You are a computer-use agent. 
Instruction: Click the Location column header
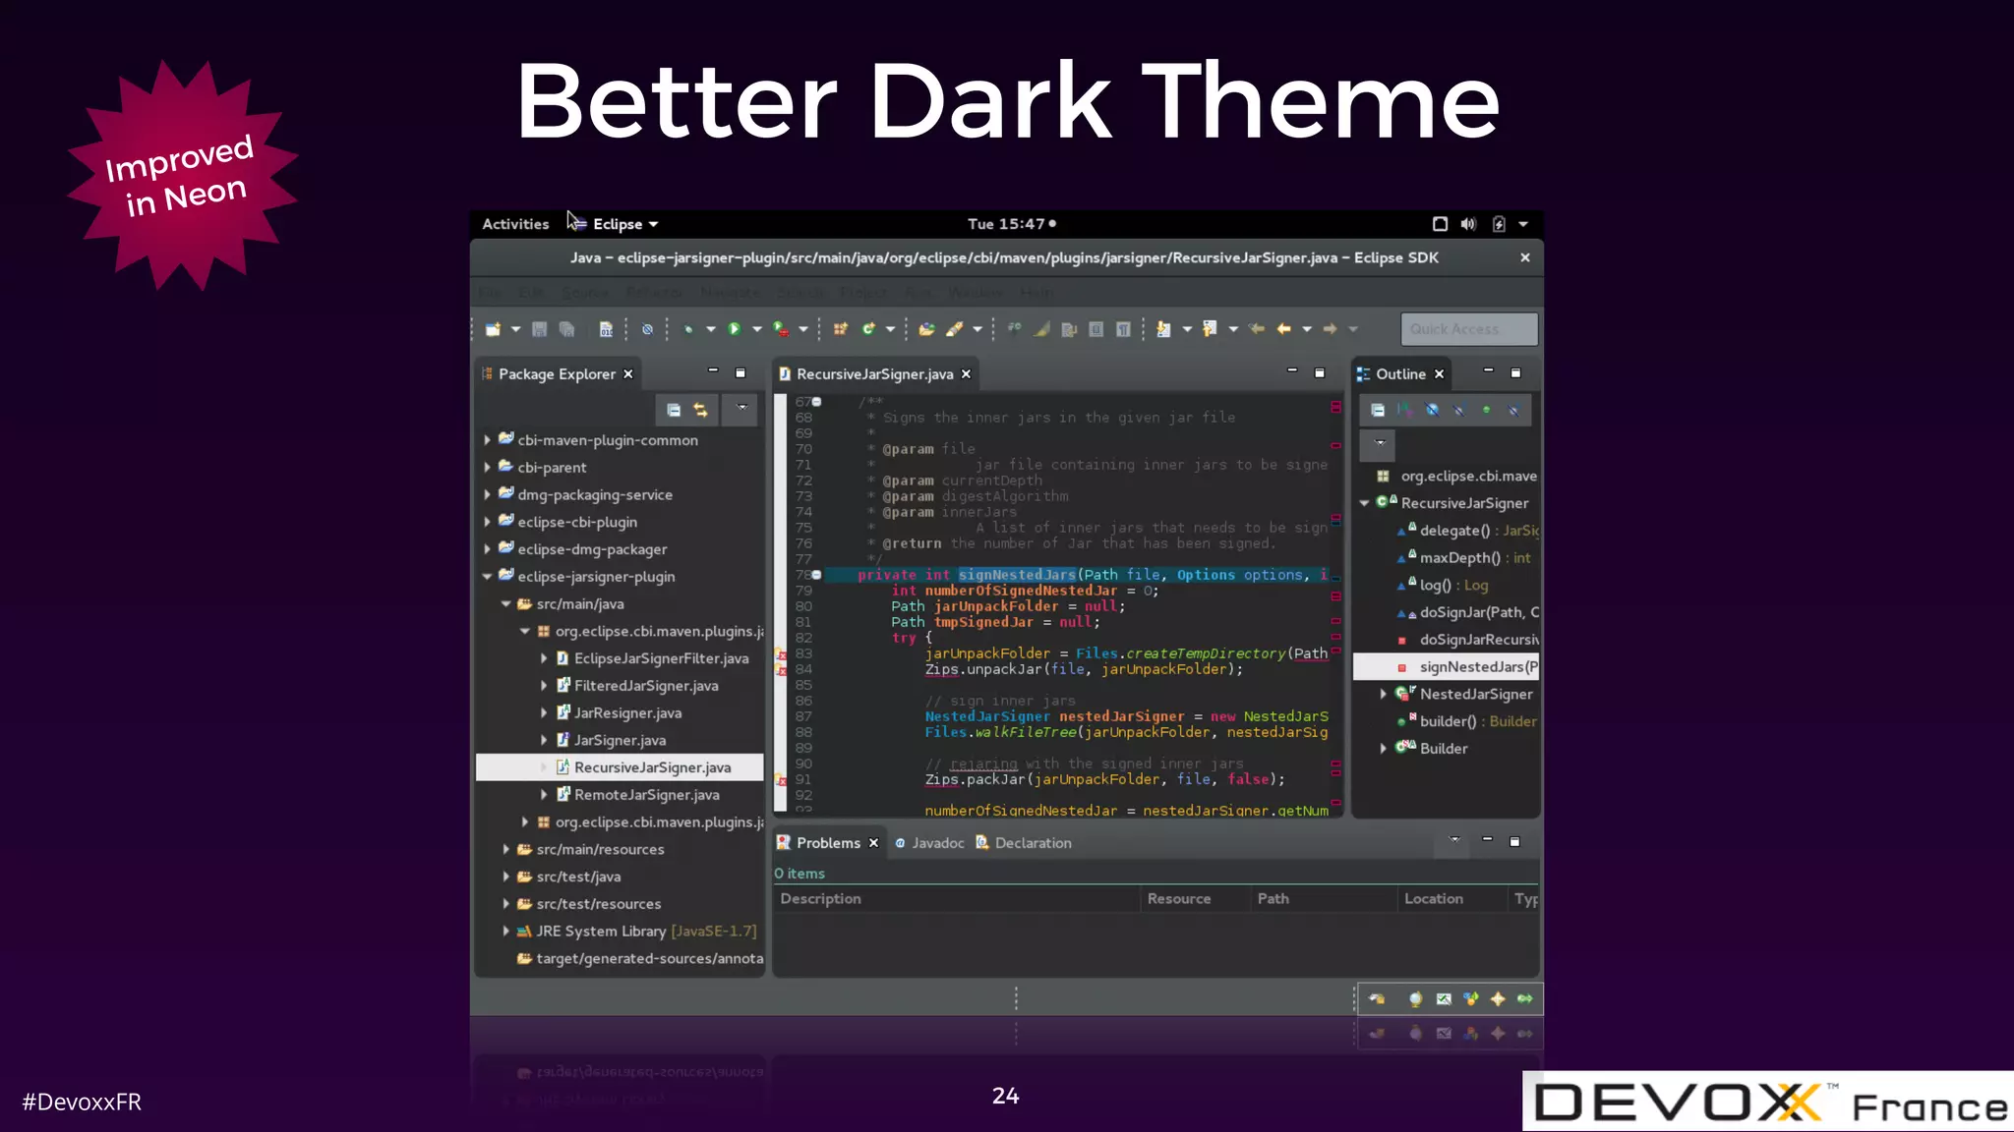(x=1451, y=899)
